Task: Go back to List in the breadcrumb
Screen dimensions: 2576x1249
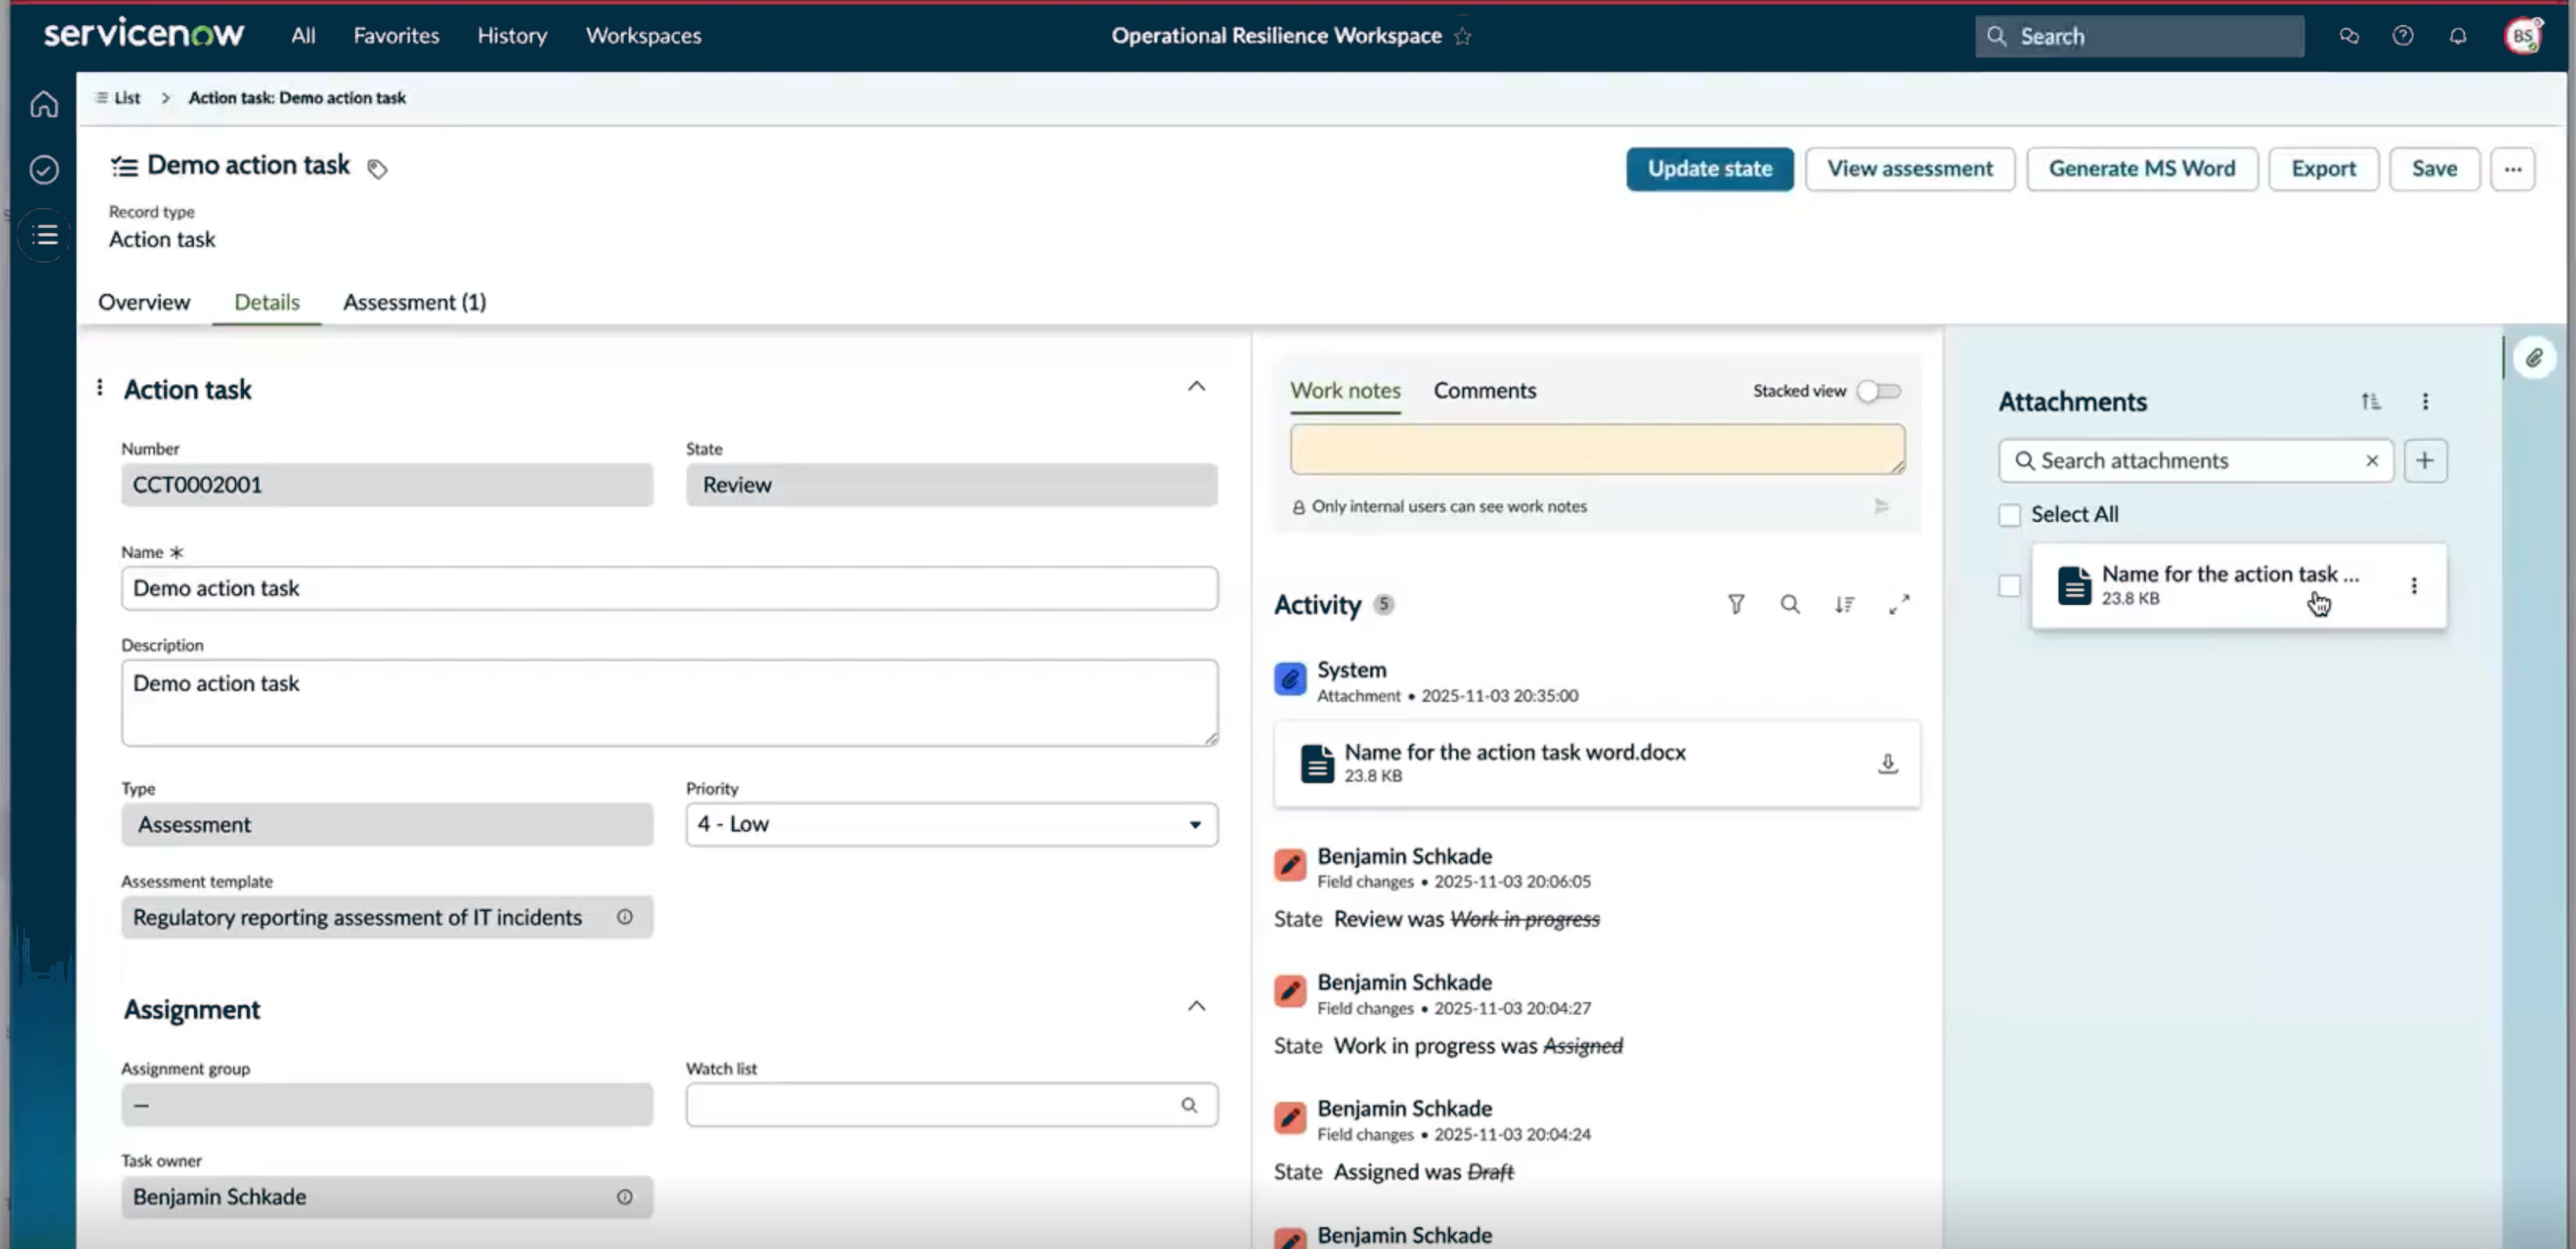Action: (x=118, y=98)
